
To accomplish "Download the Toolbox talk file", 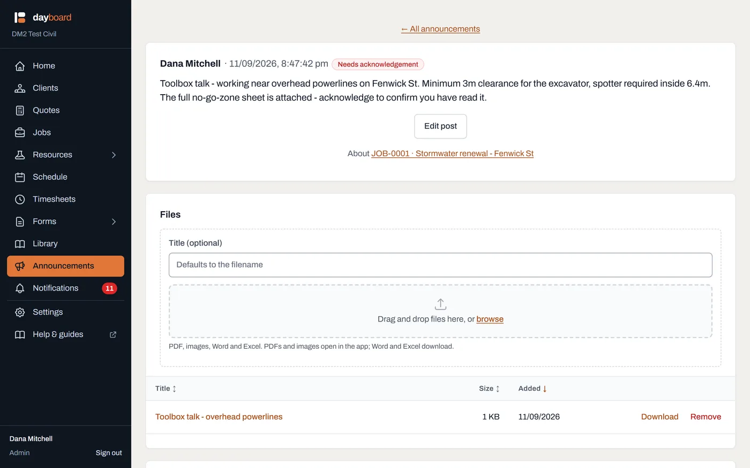I will point(659,417).
